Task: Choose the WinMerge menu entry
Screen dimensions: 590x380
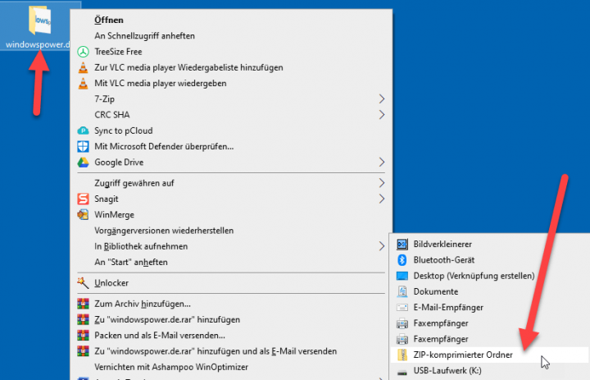Action: [x=231, y=215]
